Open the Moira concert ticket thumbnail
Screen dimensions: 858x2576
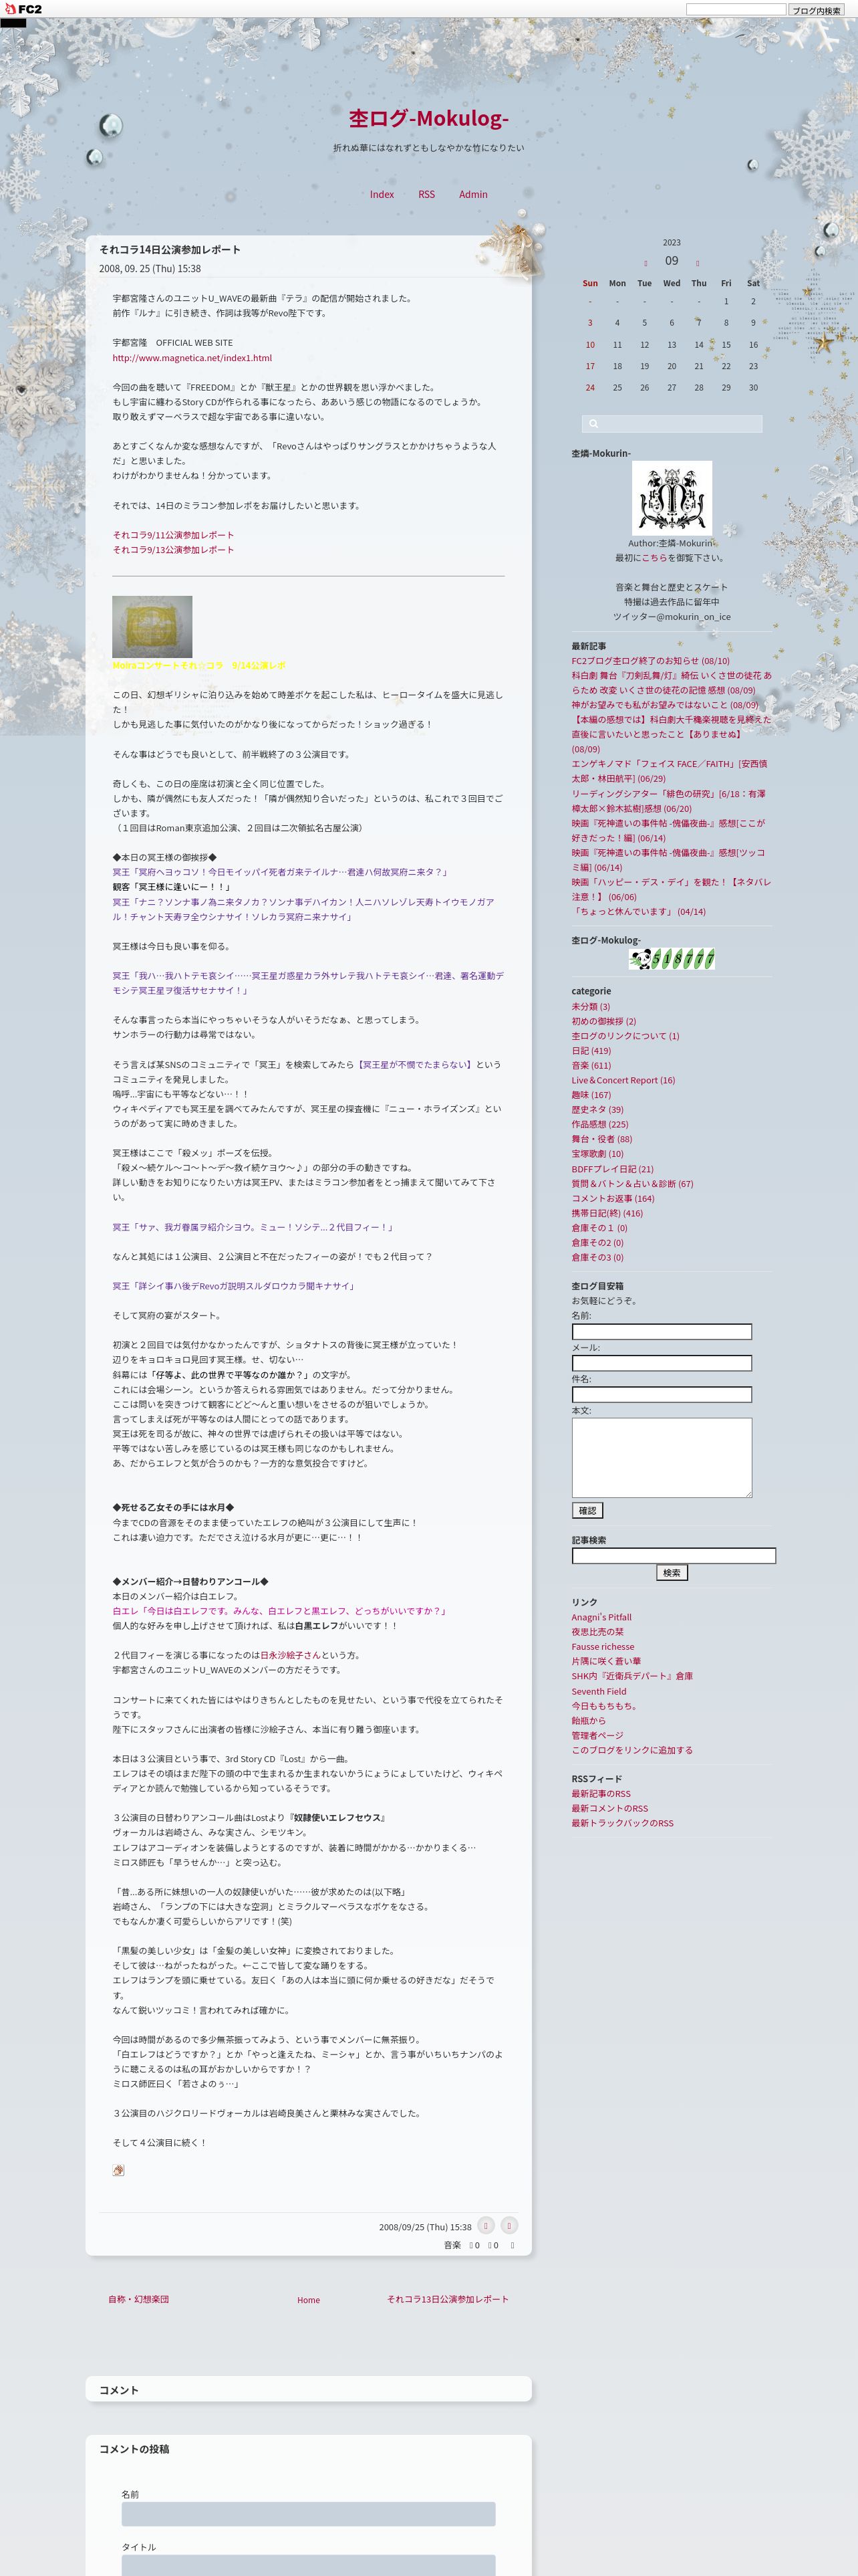tap(152, 627)
